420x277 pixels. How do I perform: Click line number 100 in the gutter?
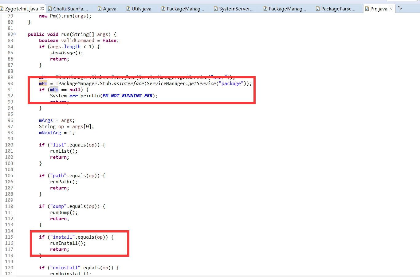pyautogui.click(x=9, y=145)
